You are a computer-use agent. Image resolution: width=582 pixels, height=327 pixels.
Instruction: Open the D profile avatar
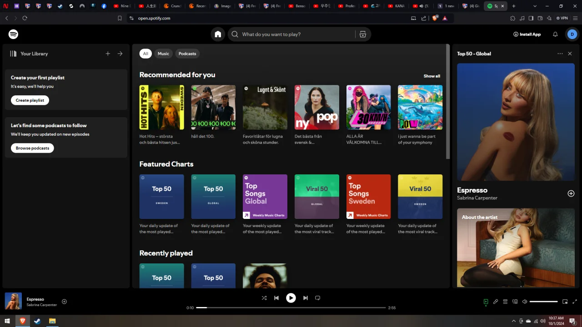click(572, 34)
